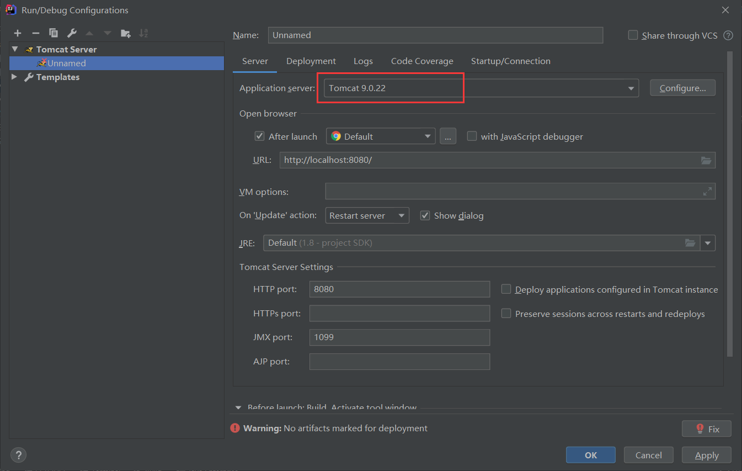Open the bottom-left help button

18,455
